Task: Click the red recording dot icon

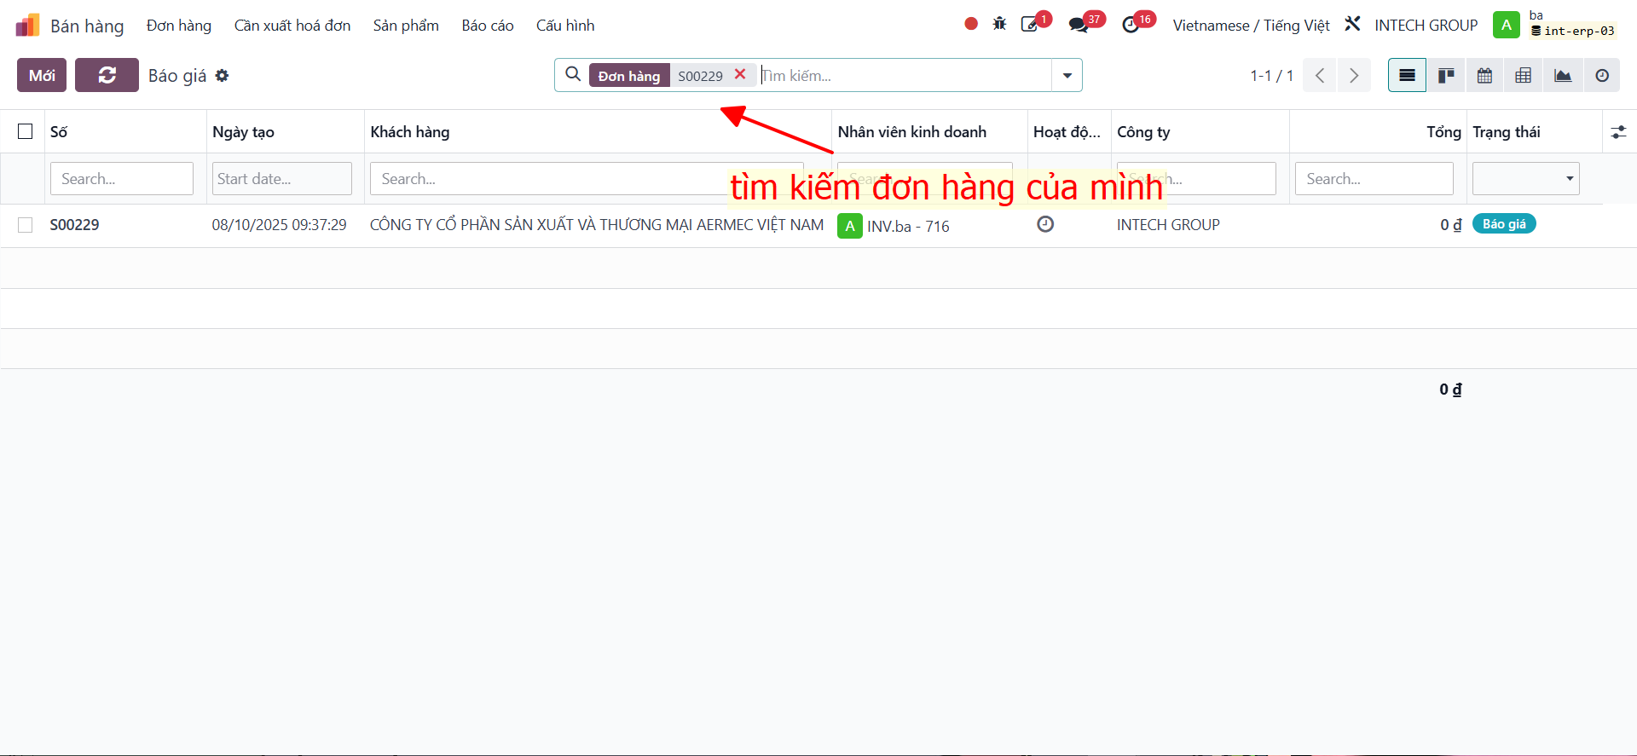Action: click(x=971, y=24)
